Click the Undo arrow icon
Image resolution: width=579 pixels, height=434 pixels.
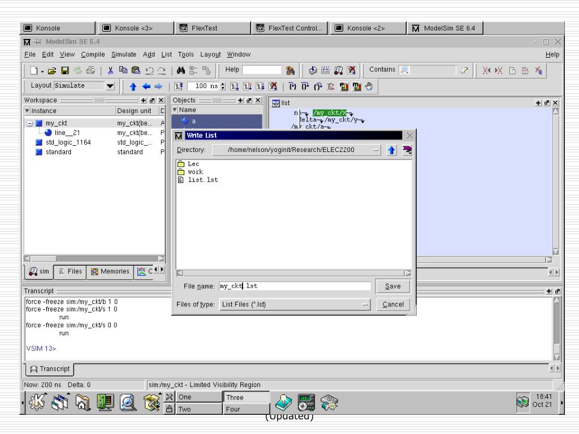149,71
